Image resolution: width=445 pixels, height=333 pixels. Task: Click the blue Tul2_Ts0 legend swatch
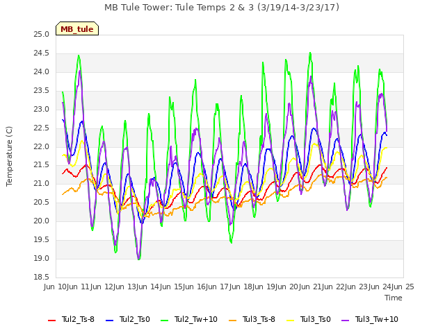click(x=110, y=320)
